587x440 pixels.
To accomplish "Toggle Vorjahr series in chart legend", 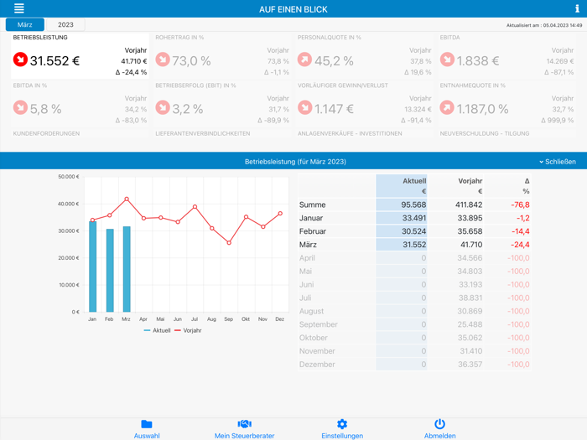I will tap(188, 330).
